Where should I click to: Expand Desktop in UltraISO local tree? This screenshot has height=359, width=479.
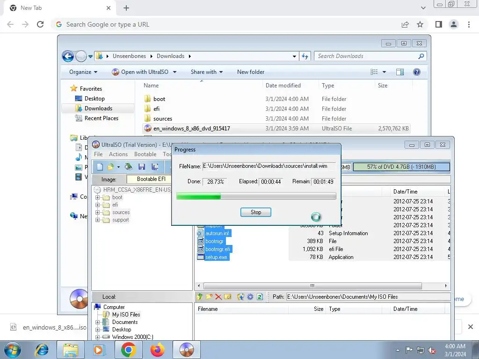[x=97, y=330]
